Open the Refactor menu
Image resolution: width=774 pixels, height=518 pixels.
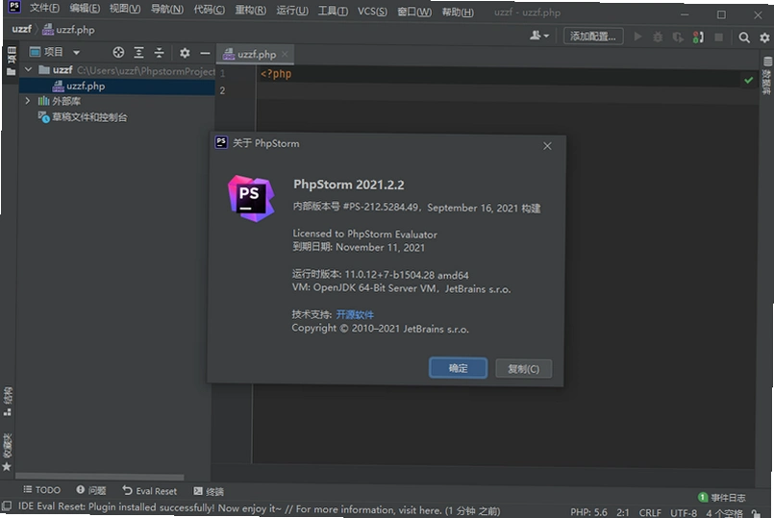coord(250,11)
